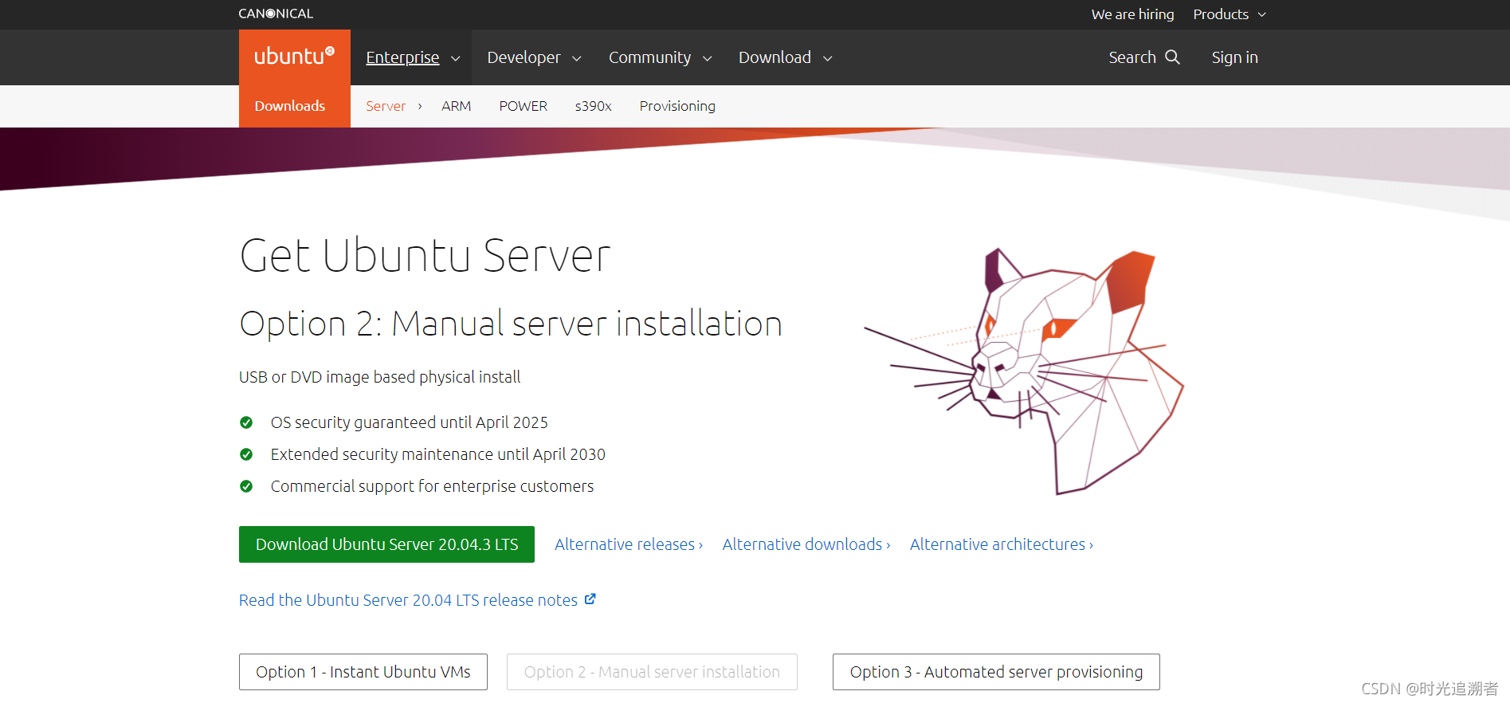Choose Option 1 - Instant Ubuntu VMs

point(363,672)
